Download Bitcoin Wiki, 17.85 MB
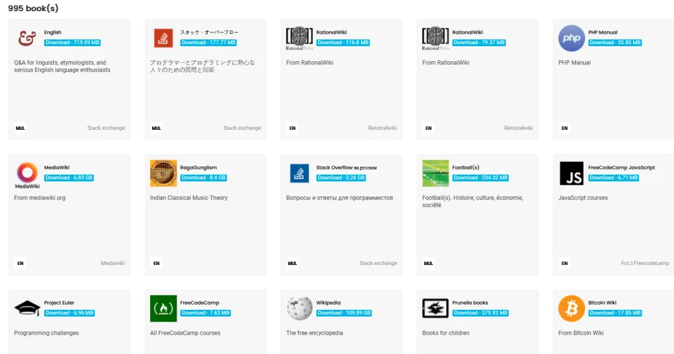Screen dimensions: 674x354 [615, 312]
